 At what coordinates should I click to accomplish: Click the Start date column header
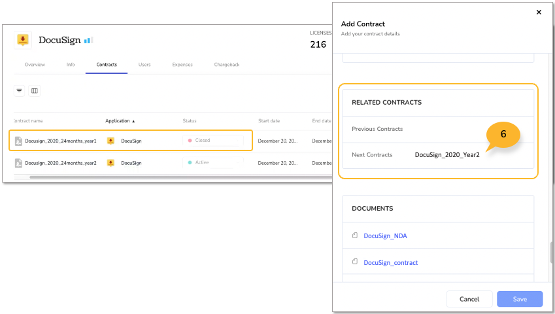point(269,121)
